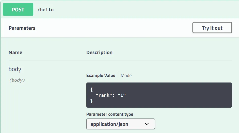
Task: Click the italic (body) parameter location label
Action: pos(17,80)
